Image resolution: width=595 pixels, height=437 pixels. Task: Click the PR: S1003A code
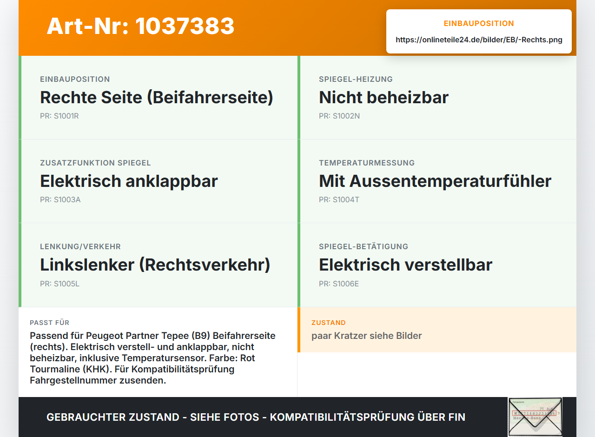coord(60,199)
